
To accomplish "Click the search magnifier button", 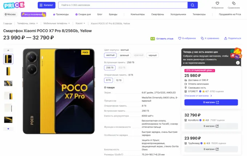I will [193, 5].
